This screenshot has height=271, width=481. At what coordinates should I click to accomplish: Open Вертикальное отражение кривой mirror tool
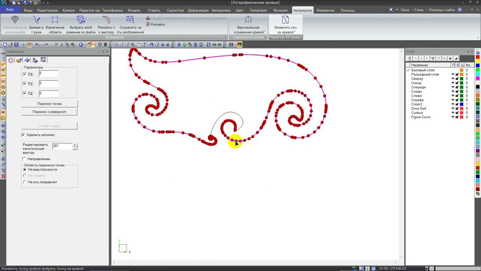[x=248, y=25]
